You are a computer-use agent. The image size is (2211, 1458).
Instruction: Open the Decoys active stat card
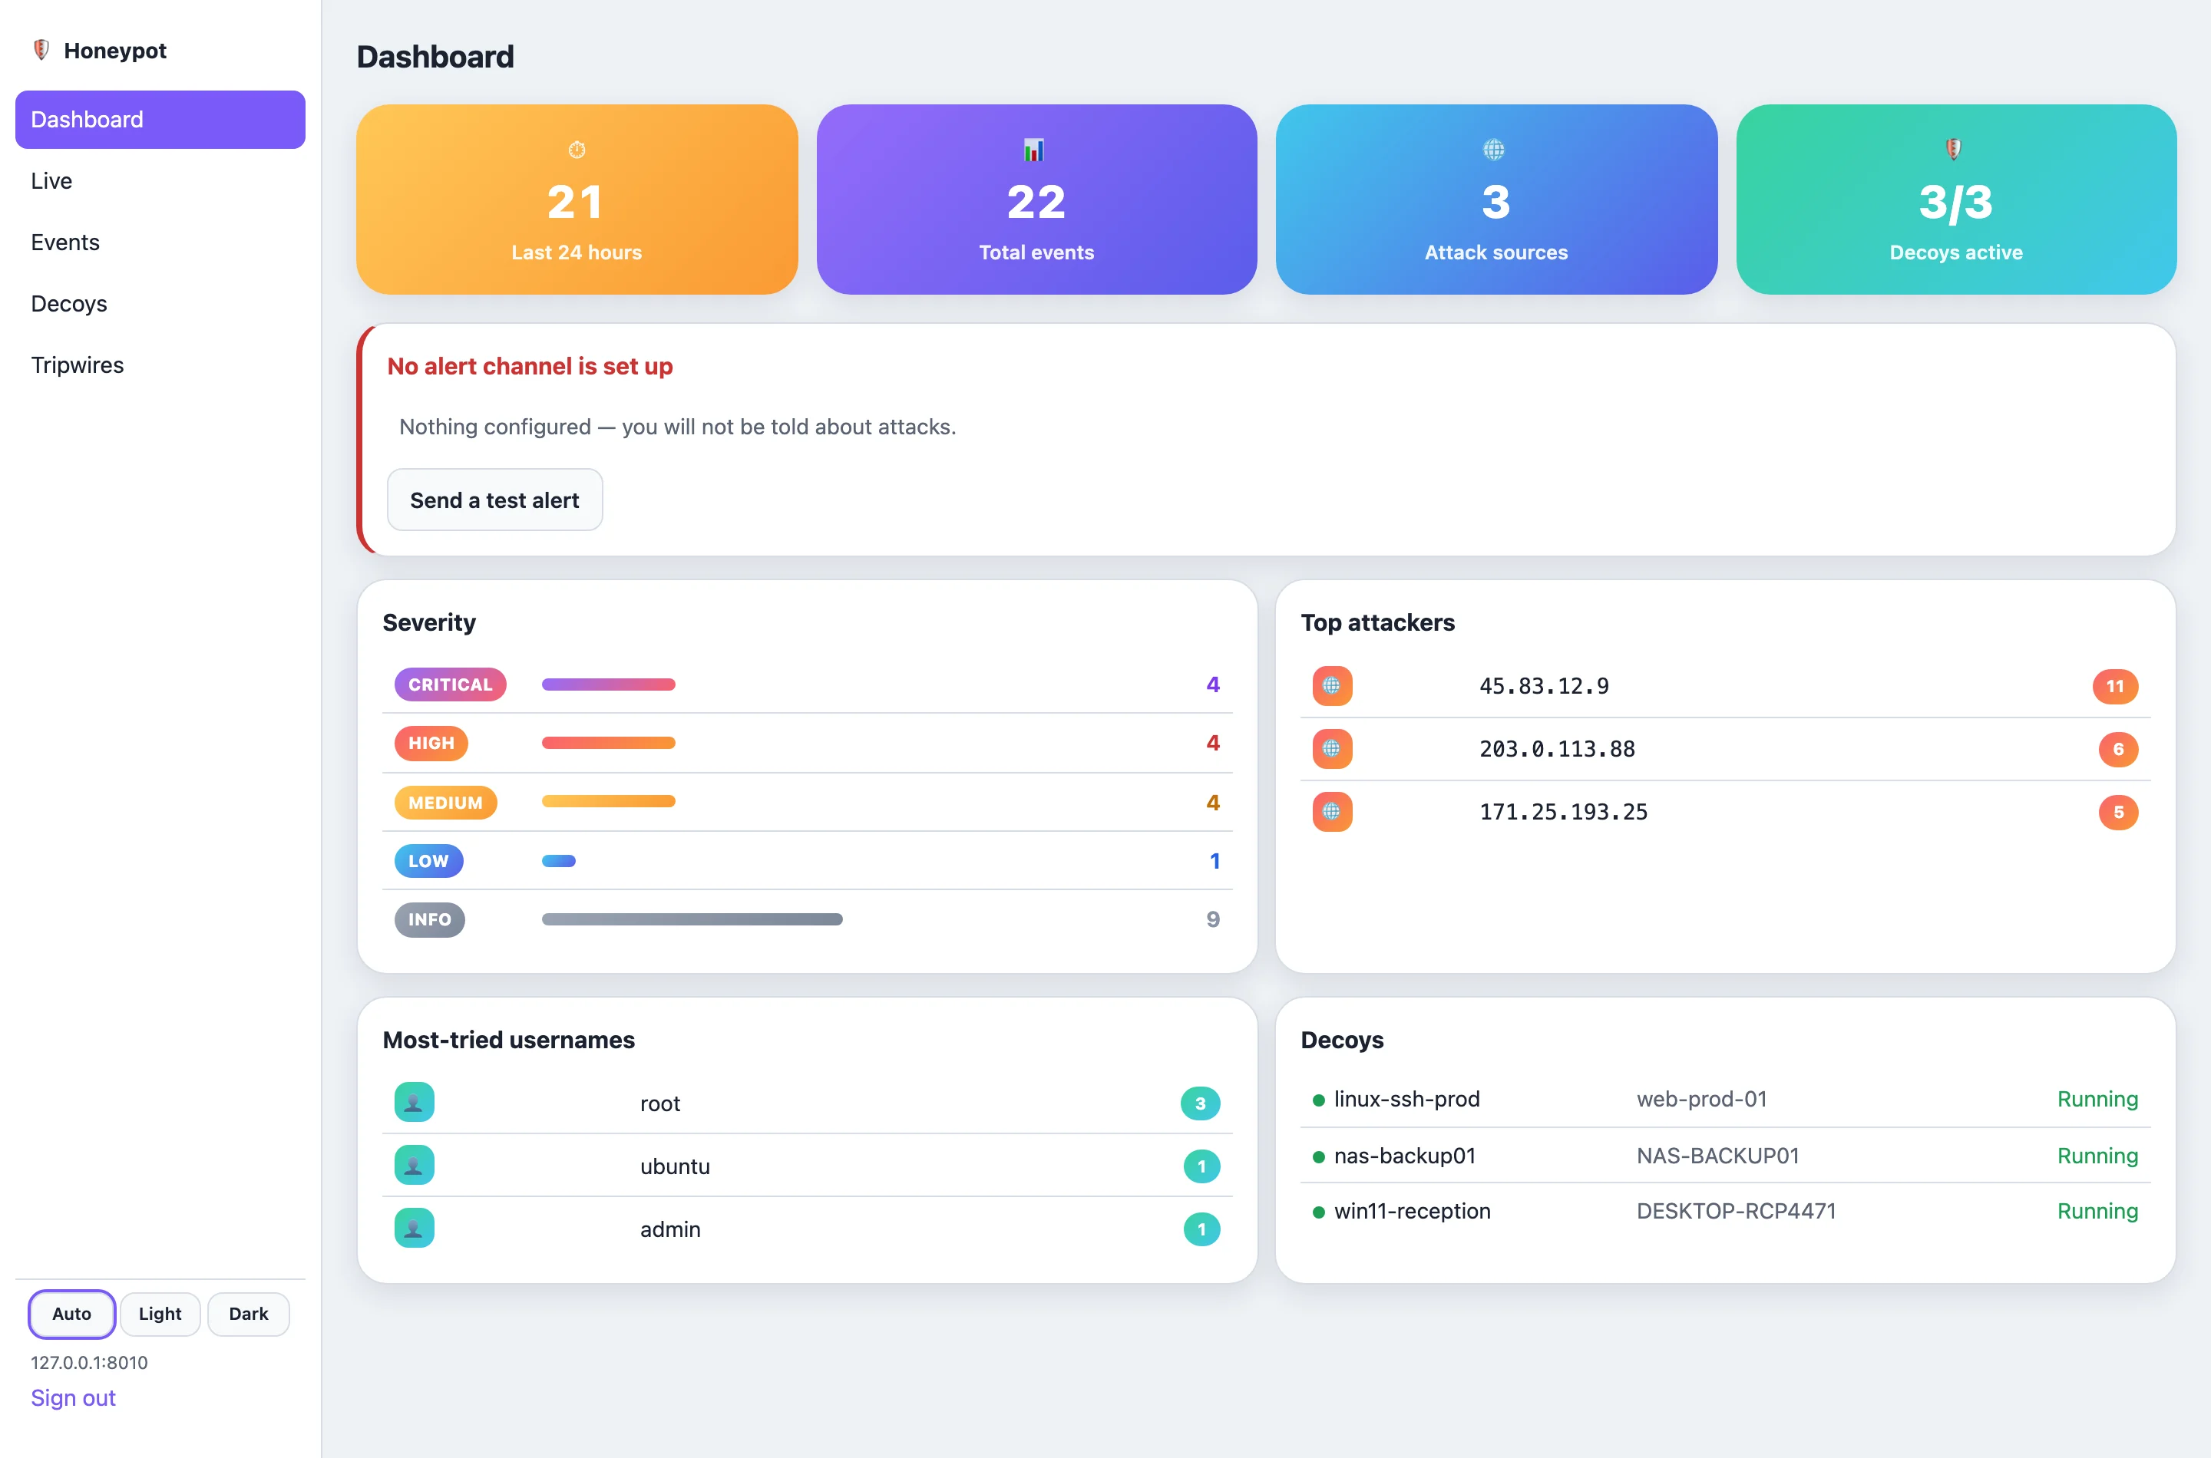tap(1956, 199)
